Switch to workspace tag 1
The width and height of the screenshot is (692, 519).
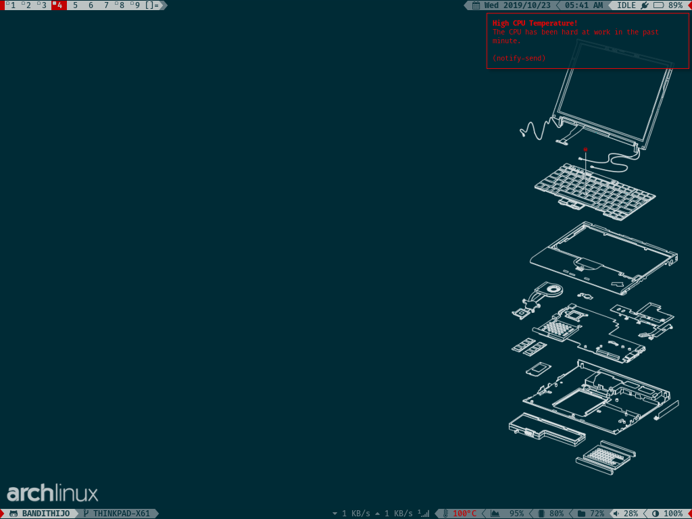coord(12,5)
